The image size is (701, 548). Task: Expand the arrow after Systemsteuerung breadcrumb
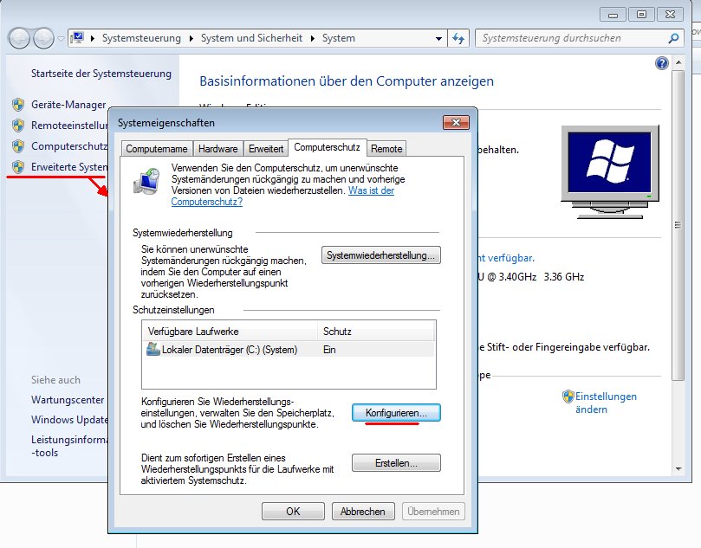(x=191, y=38)
